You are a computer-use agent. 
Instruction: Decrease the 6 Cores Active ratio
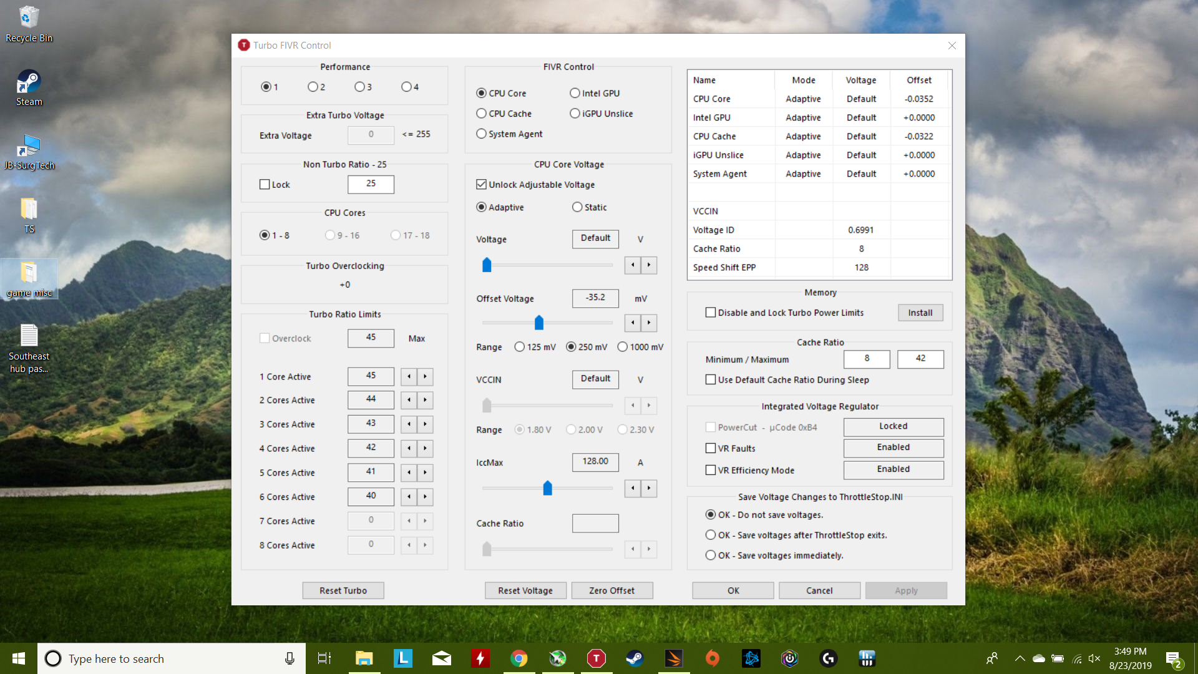409,497
